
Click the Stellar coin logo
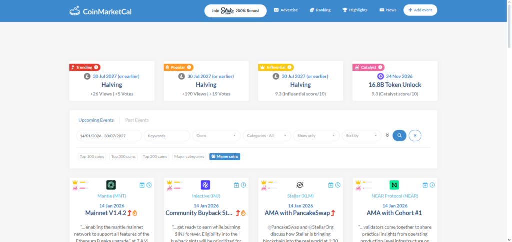coord(300,185)
